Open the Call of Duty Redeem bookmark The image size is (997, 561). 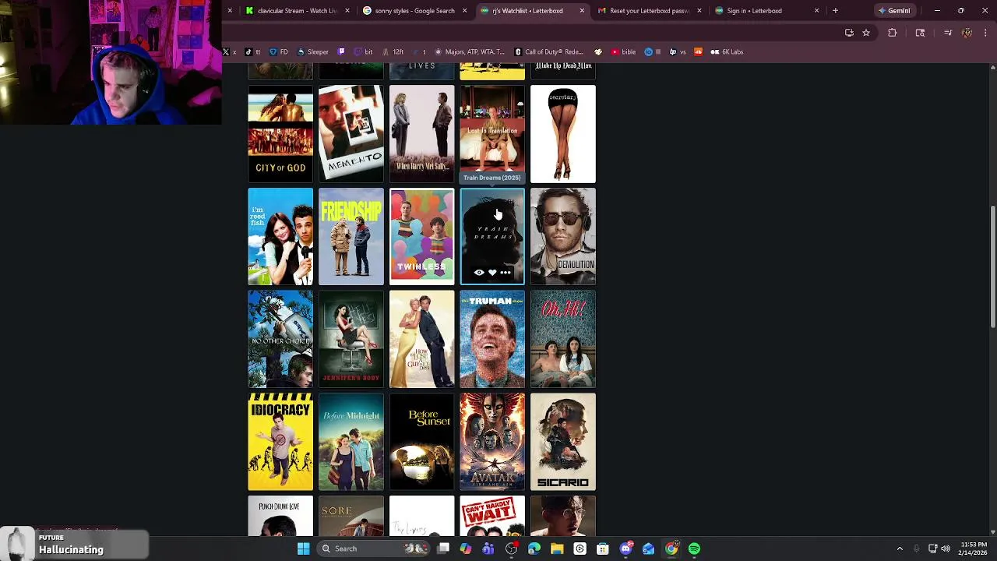click(x=549, y=52)
